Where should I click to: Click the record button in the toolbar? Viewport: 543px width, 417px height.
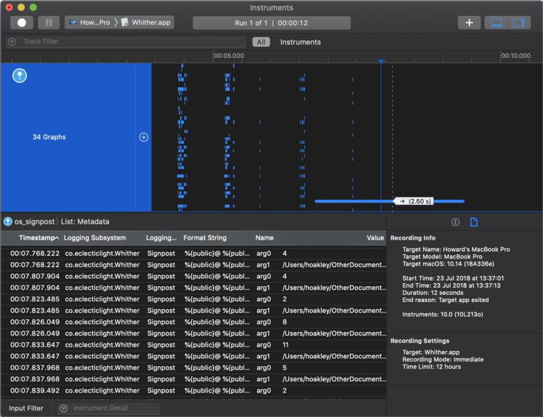pyautogui.click(x=21, y=22)
